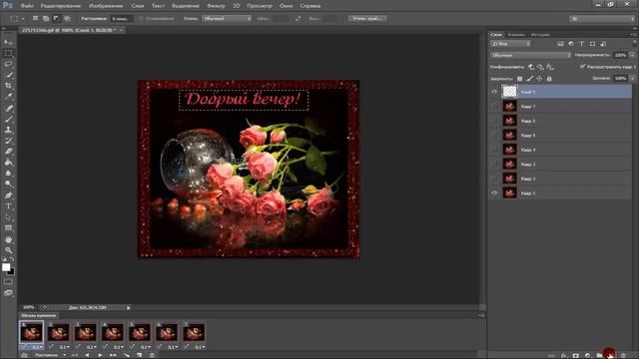Select the Hand tool
The height and width of the screenshot is (359, 639).
[8, 239]
